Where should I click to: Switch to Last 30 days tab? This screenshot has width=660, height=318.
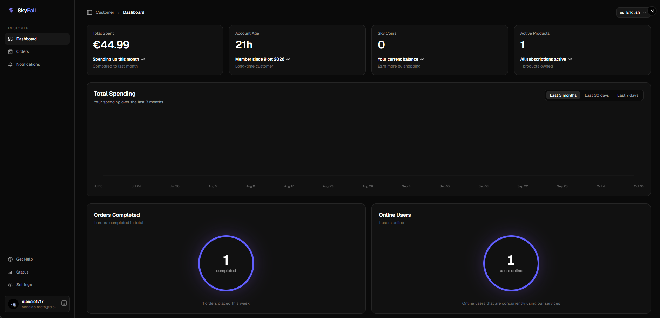597,95
